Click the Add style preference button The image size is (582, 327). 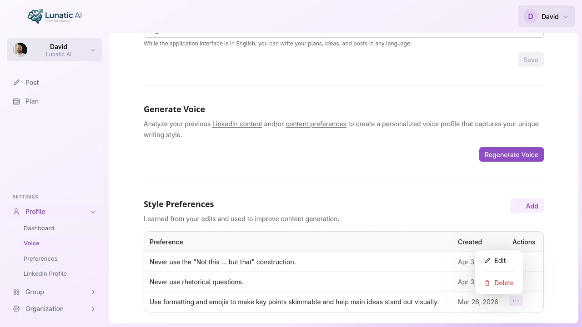point(527,206)
